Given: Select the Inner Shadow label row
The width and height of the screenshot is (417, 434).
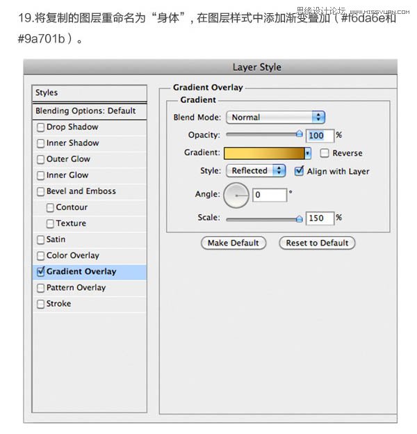Looking at the screenshot, I should coord(90,143).
